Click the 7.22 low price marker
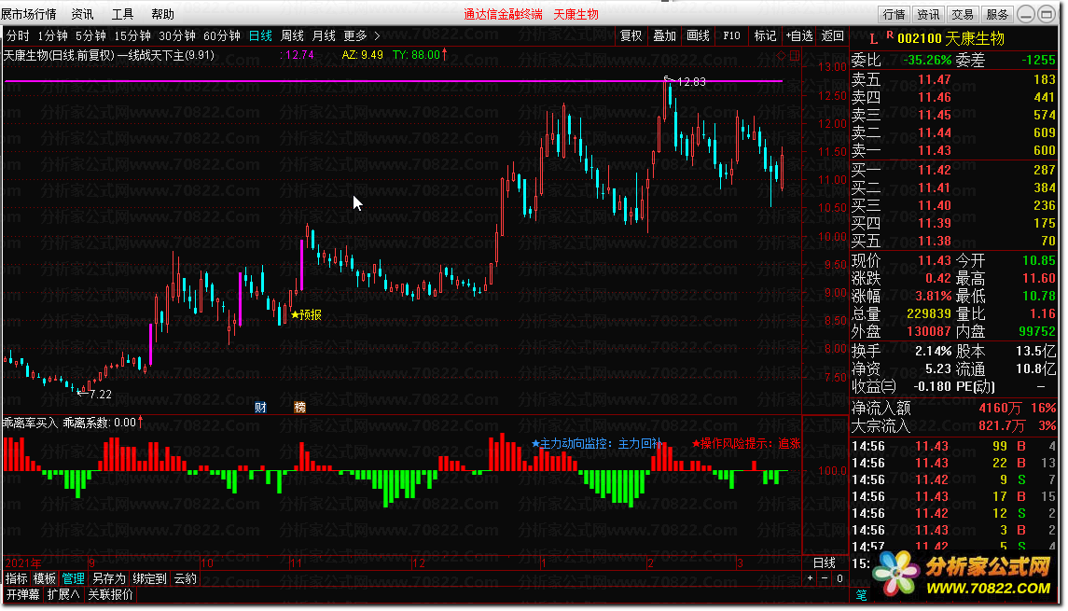Screen dimensions: 1068x611 click(100, 394)
